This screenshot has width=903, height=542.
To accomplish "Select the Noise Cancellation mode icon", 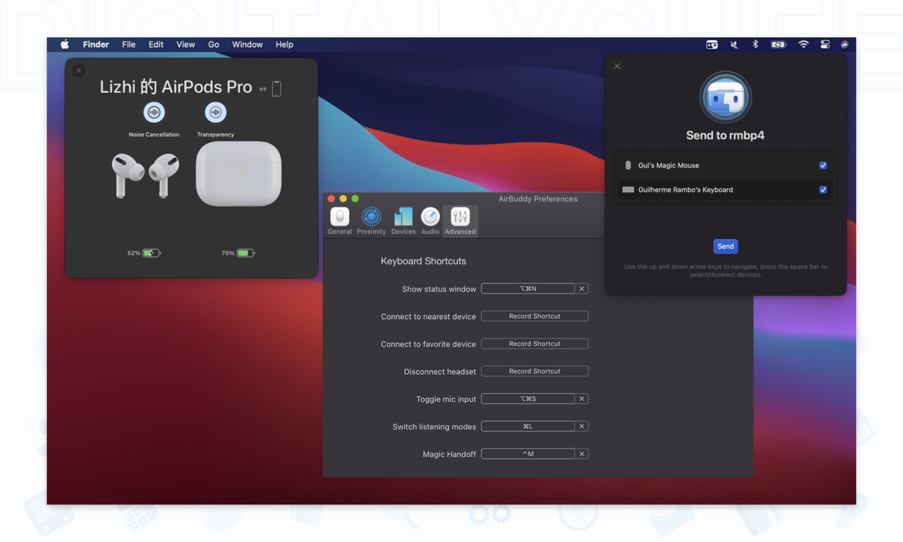I will [x=154, y=113].
